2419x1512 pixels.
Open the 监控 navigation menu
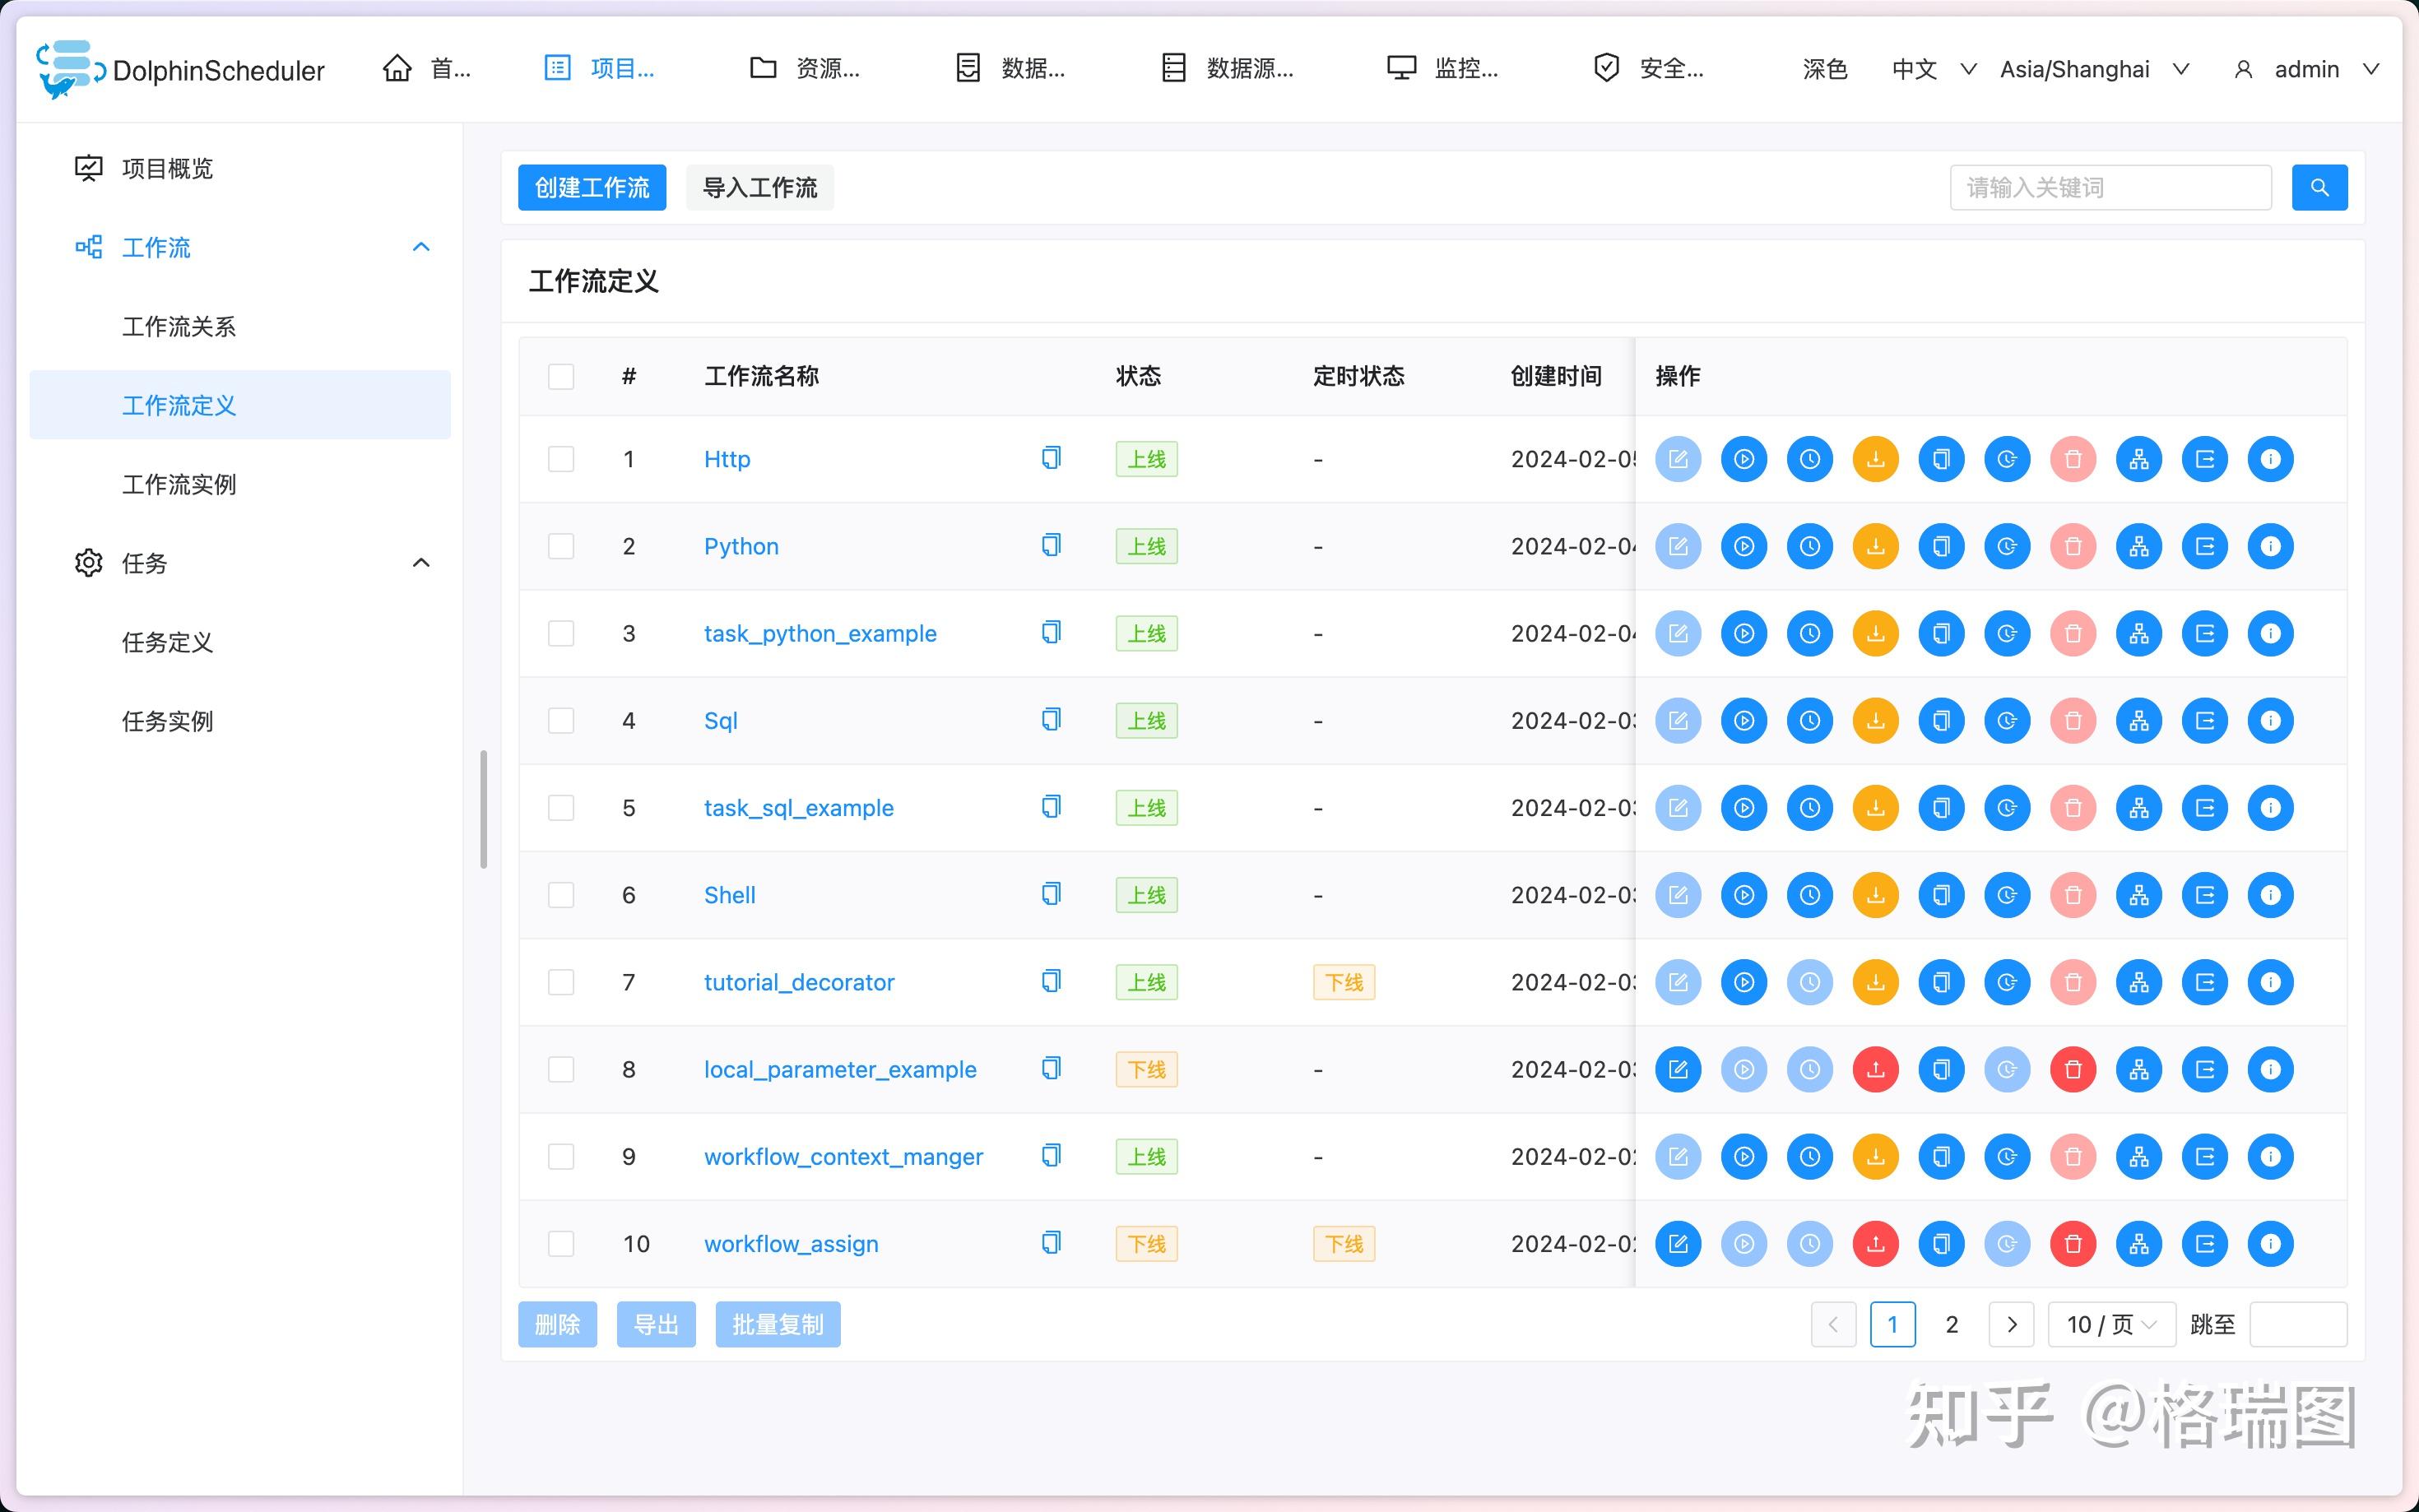coord(1443,68)
